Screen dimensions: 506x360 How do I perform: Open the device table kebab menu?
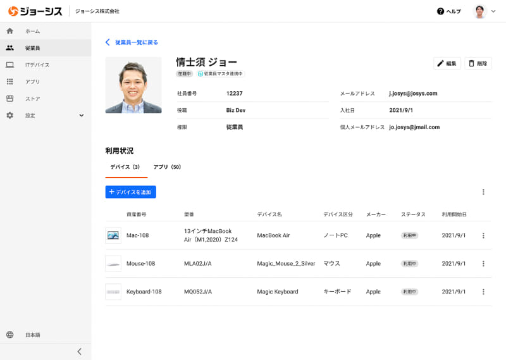[x=483, y=192]
